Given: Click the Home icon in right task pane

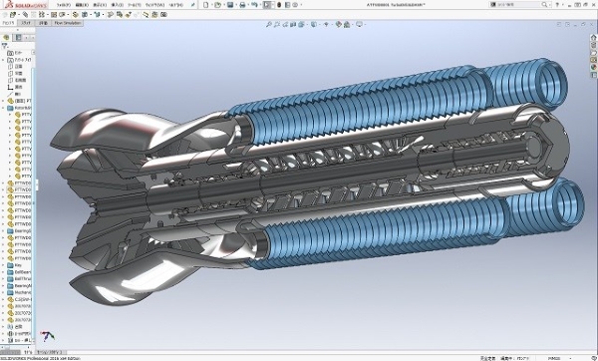Looking at the screenshot, I should coord(593,38).
